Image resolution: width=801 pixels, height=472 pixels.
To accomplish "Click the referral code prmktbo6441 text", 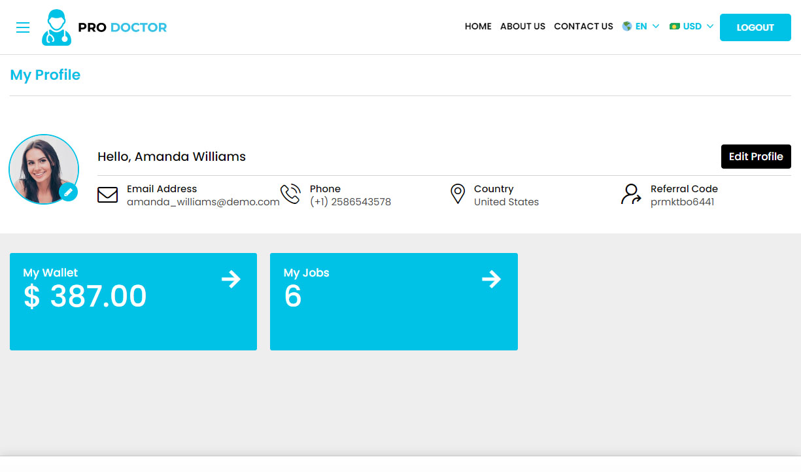I will 682,202.
